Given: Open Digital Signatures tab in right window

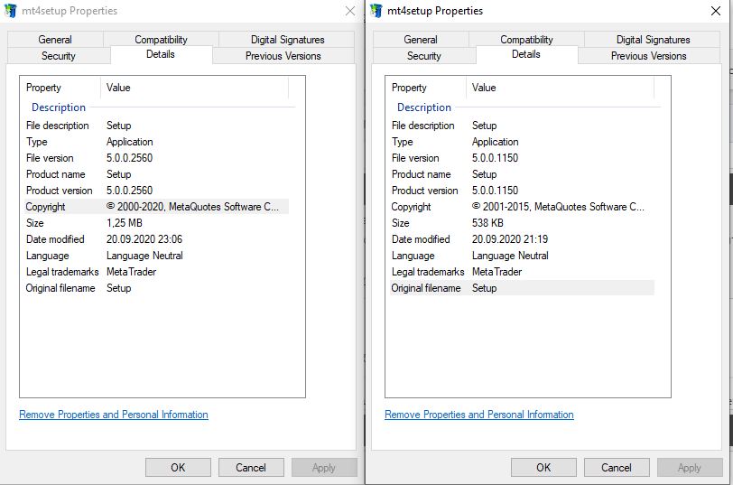Looking at the screenshot, I should click(653, 39).
